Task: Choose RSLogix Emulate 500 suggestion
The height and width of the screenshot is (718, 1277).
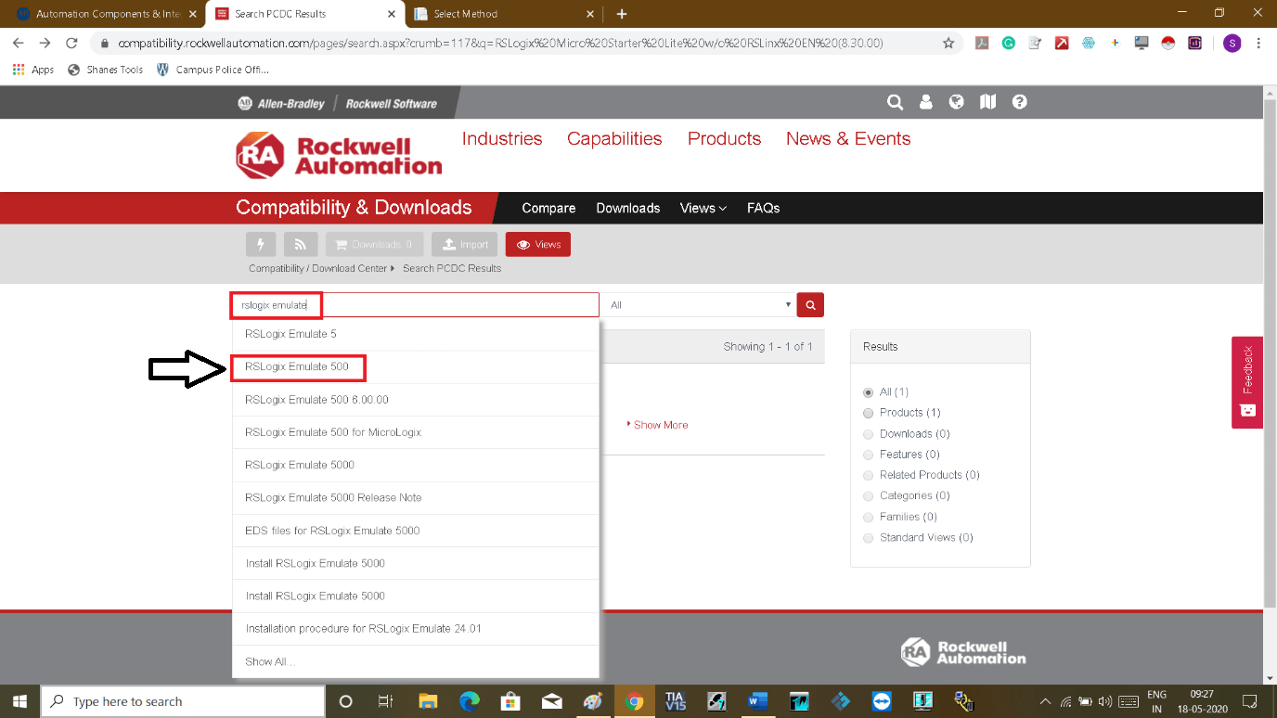Action: [415, 366]
